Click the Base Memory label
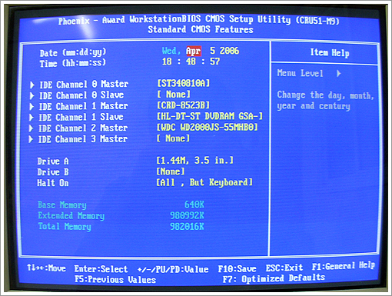The image size is (392, 296). [x=62, y=205]
